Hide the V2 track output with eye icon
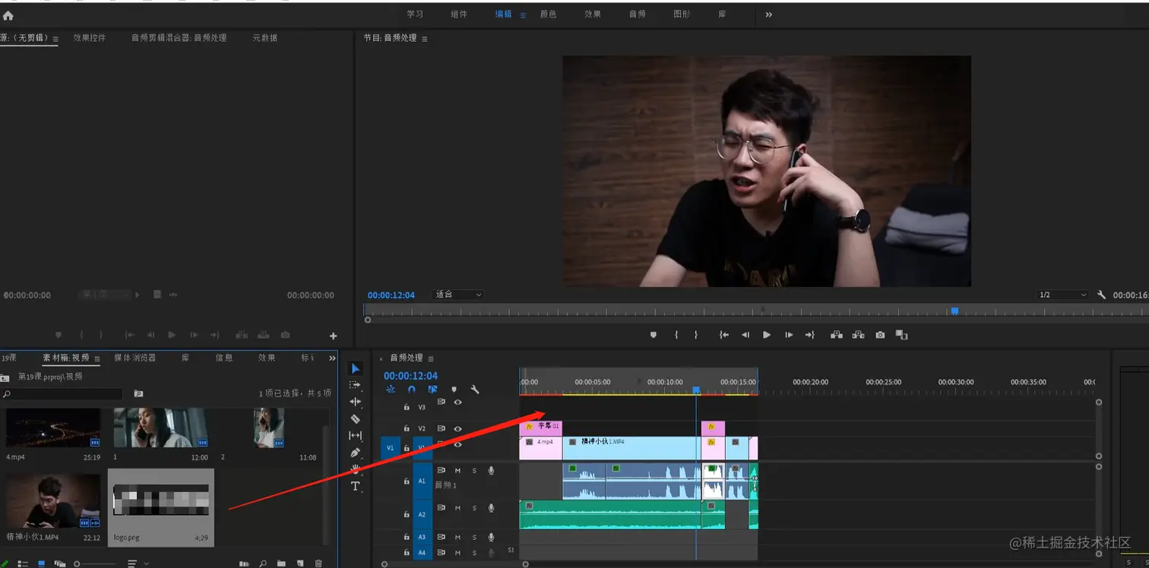The height and width of the screenshot is (568, 1149). [x=457, y=428]
